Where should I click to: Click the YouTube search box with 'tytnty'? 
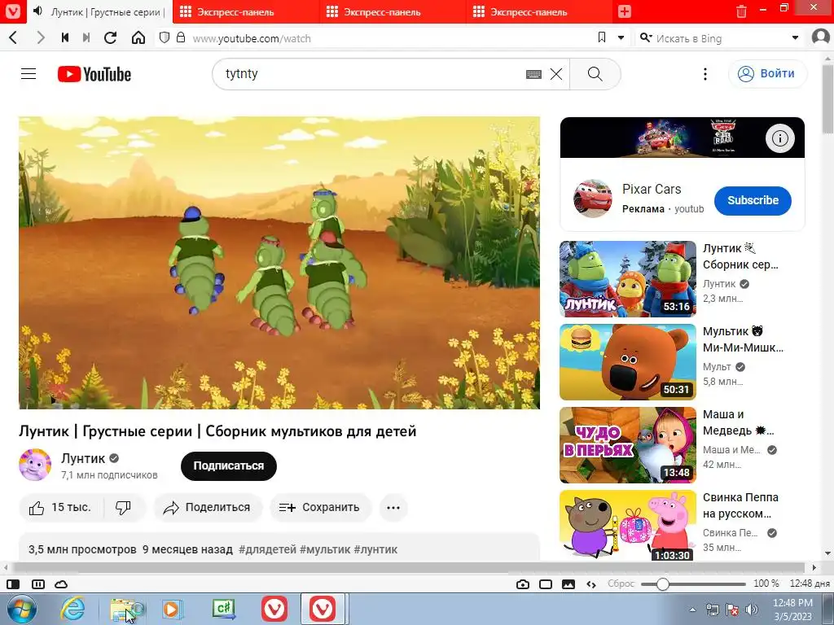click(x=372, y=74)
